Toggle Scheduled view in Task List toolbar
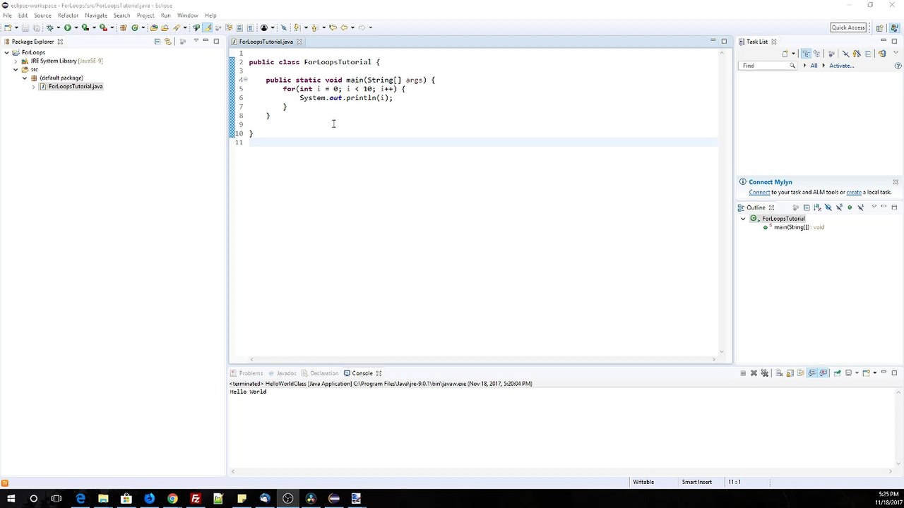Viewport: 904px width, 508px height. point(817,54)
